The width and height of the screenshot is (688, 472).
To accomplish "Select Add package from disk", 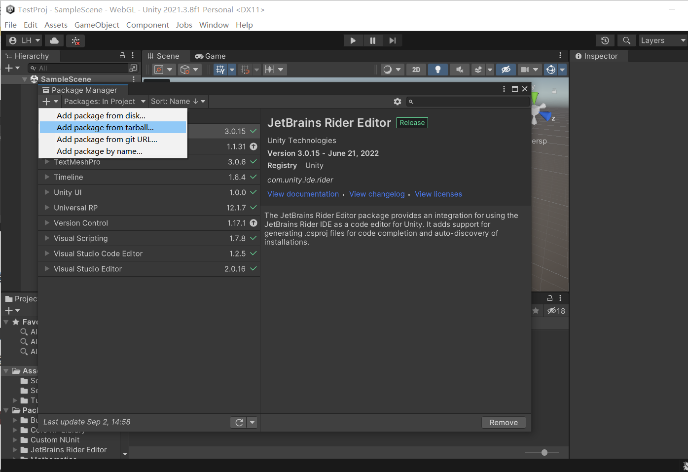I will click(113, 115).
